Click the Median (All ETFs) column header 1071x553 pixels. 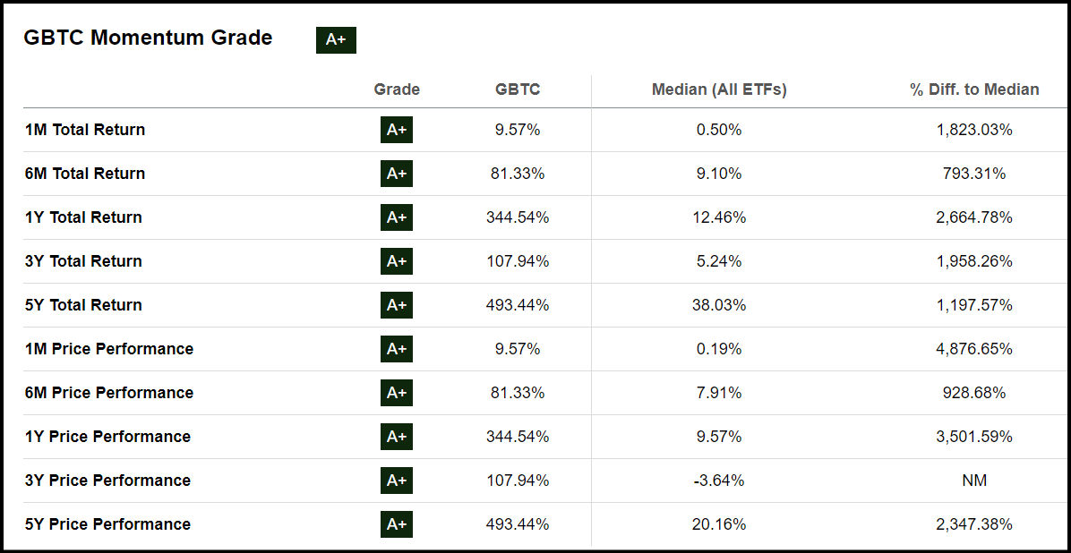coord(719,89)
